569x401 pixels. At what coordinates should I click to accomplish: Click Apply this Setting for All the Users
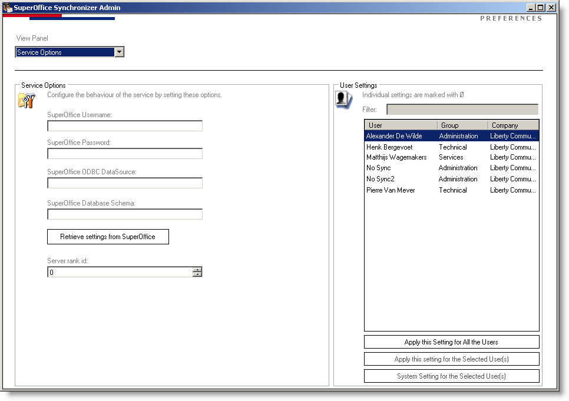pyautogui.click(x=451, y=342)
